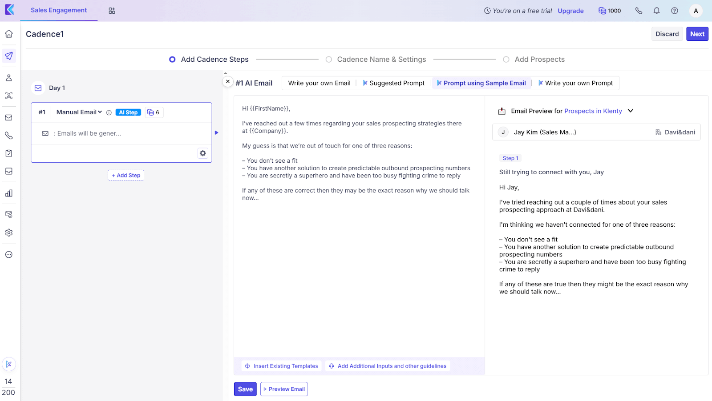Switch to Write your own Email tab
The height and width of the screenshot is (401, 712).
[319, 83]
